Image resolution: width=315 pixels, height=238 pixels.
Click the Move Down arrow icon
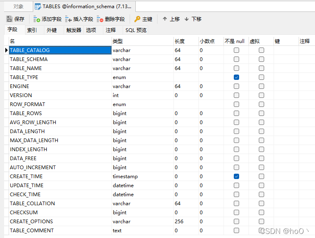pyautogui.click(x=187, y=19)
